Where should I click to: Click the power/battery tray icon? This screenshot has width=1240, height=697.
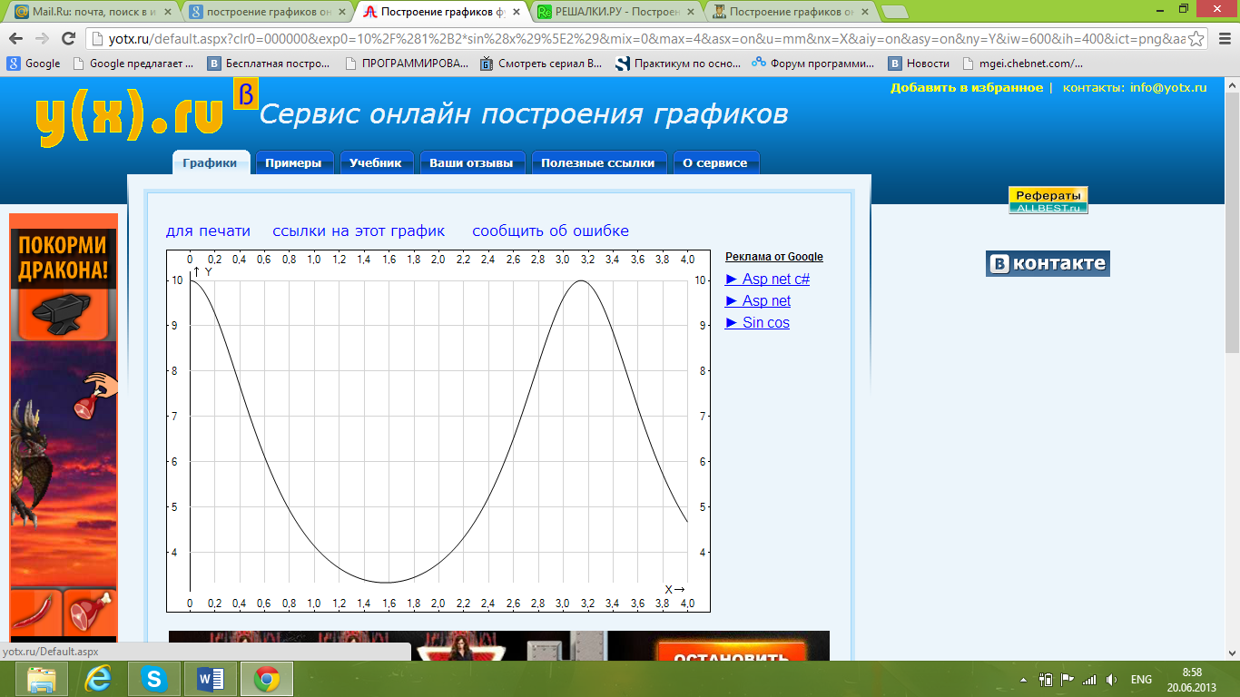click(x=1046, y=680)
